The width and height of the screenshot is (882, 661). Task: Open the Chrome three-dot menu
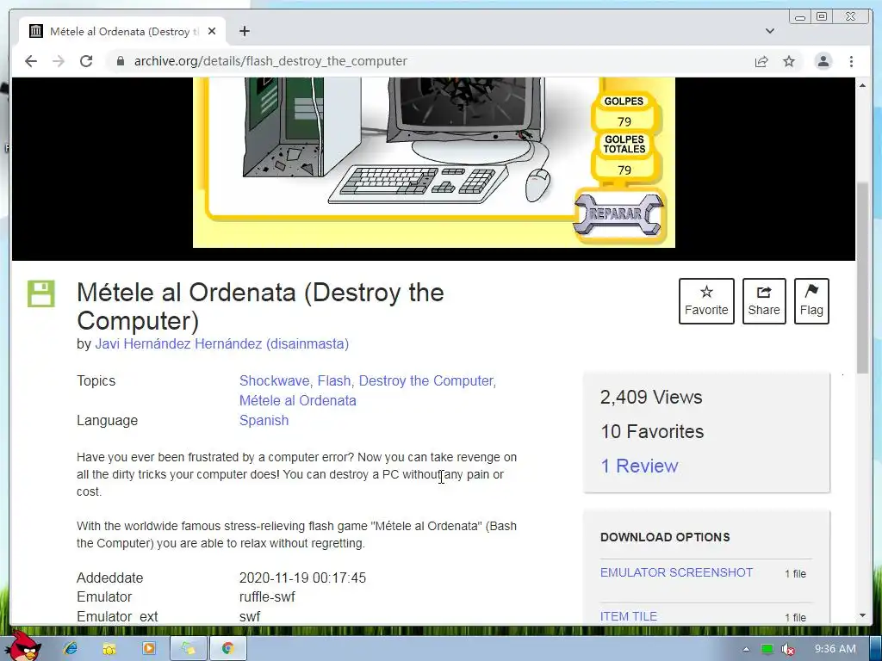pos(852,61)
